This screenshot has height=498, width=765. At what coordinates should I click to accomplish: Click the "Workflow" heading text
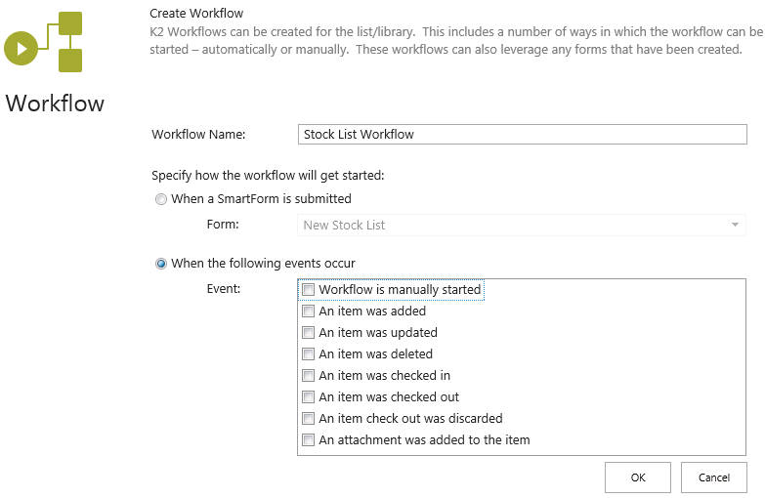(55, 104)
